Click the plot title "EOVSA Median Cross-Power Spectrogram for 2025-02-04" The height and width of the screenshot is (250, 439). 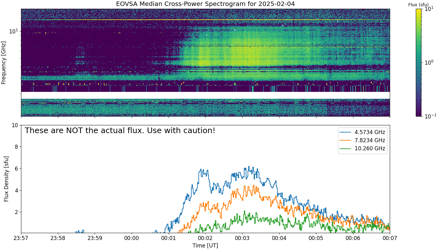[x=205, y=4]
